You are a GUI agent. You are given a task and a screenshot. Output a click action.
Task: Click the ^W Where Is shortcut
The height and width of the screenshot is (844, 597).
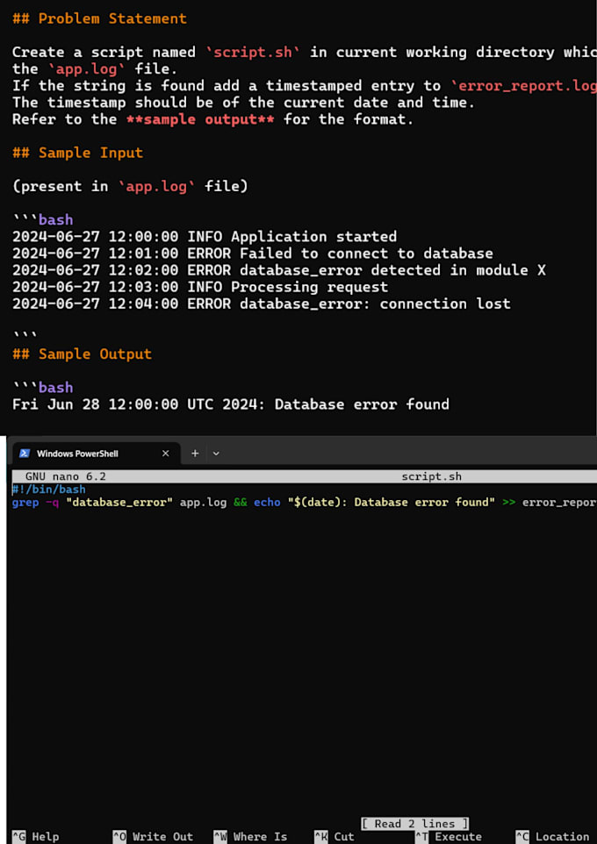pyautogui.click(x=250, y=836)
